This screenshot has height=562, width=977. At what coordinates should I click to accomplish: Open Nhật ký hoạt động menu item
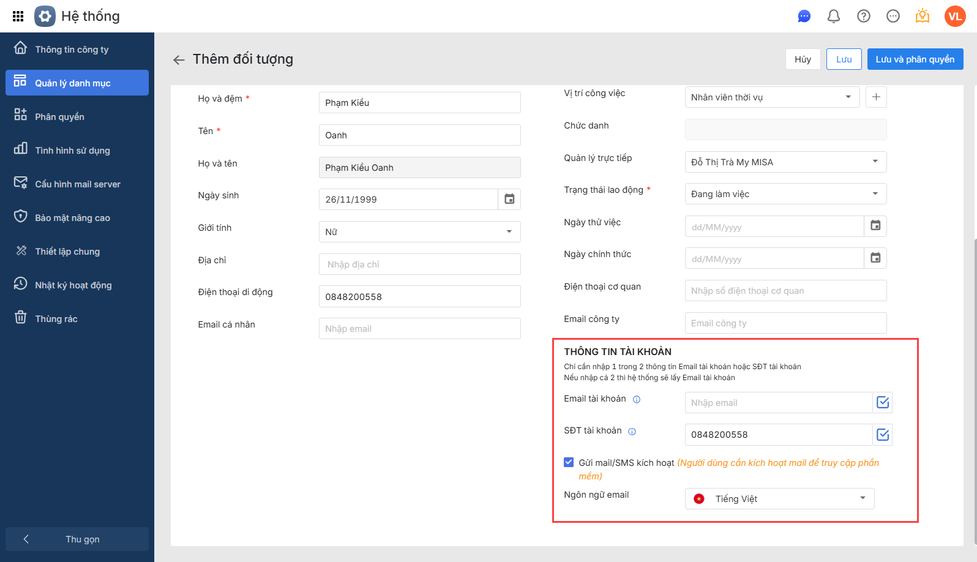(x=73, y=285)
